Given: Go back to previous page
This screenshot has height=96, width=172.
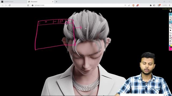Looking at the screenshot, I should pyautogui.click(x=3, y=5).
